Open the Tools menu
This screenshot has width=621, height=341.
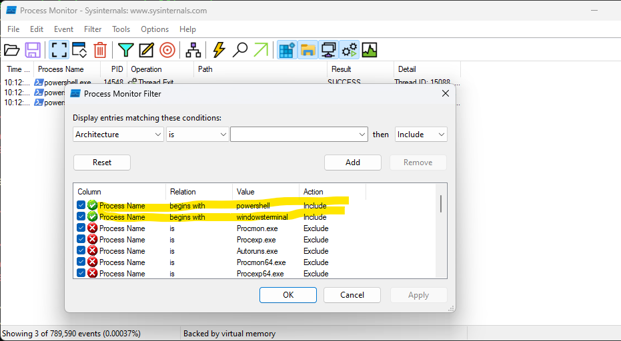click(121, 29)
